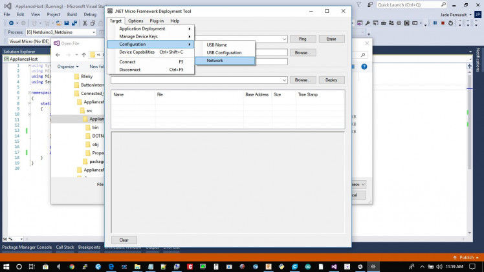Restart debugging with the circular arrow icon

click(x=450, y=23)
